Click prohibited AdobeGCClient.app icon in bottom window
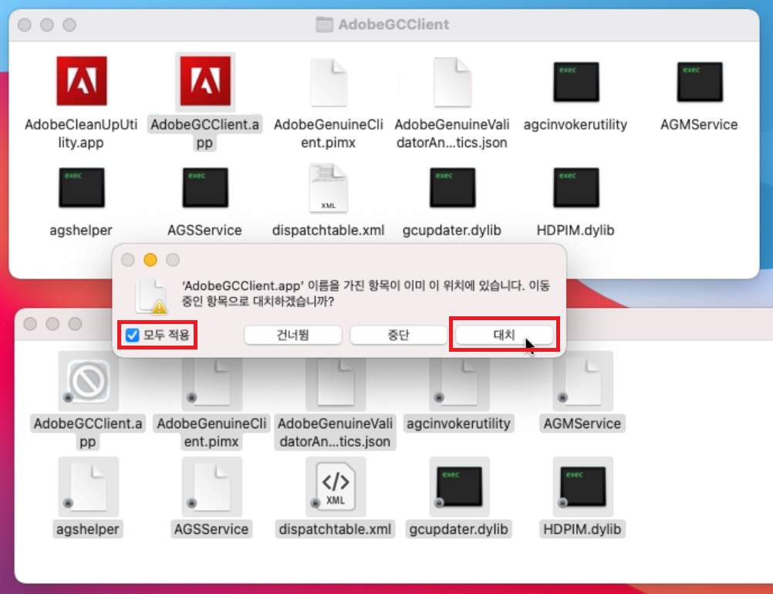Screen dimensions: 773x594 tap(88, 380)
